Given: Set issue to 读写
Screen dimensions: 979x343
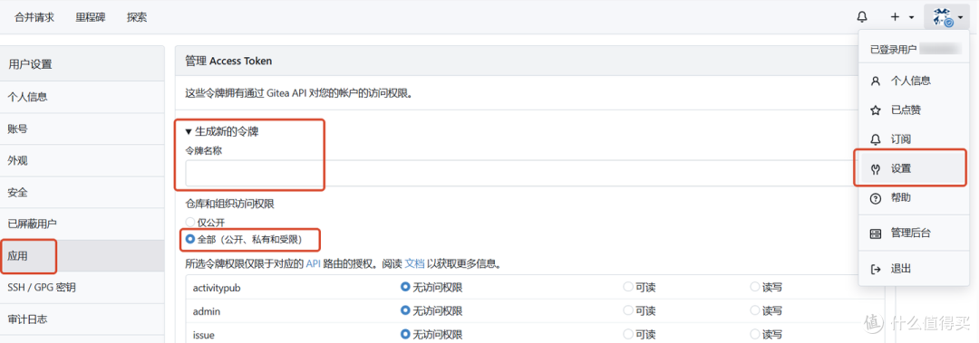Looking at the screenshot, I should (754, 334).
